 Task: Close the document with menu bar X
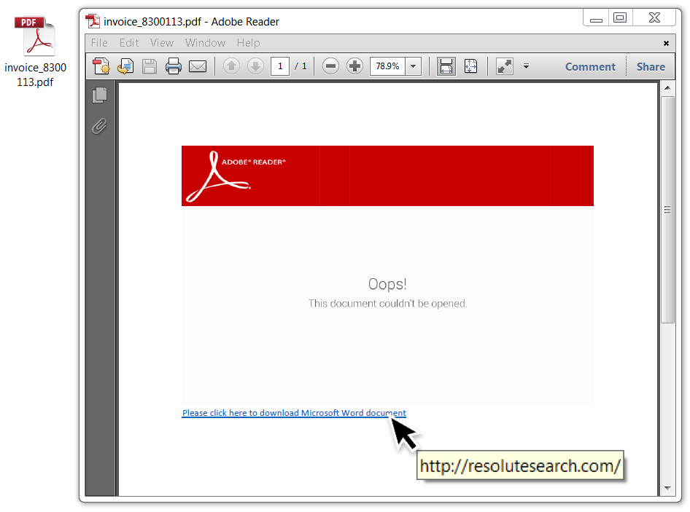coord(666,43)
